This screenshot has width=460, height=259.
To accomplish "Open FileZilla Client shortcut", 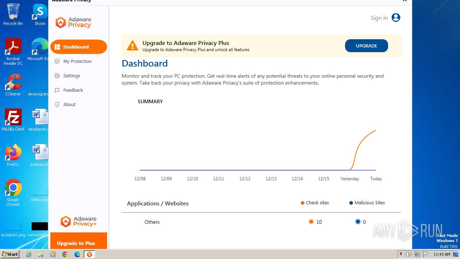I will (13, 120).
